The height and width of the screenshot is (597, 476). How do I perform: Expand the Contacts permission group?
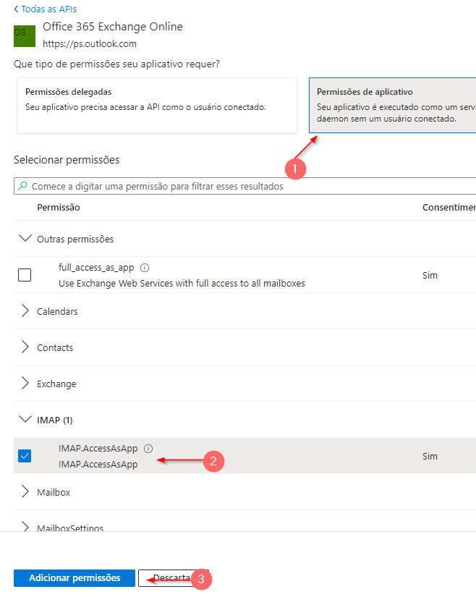point(25,347)
